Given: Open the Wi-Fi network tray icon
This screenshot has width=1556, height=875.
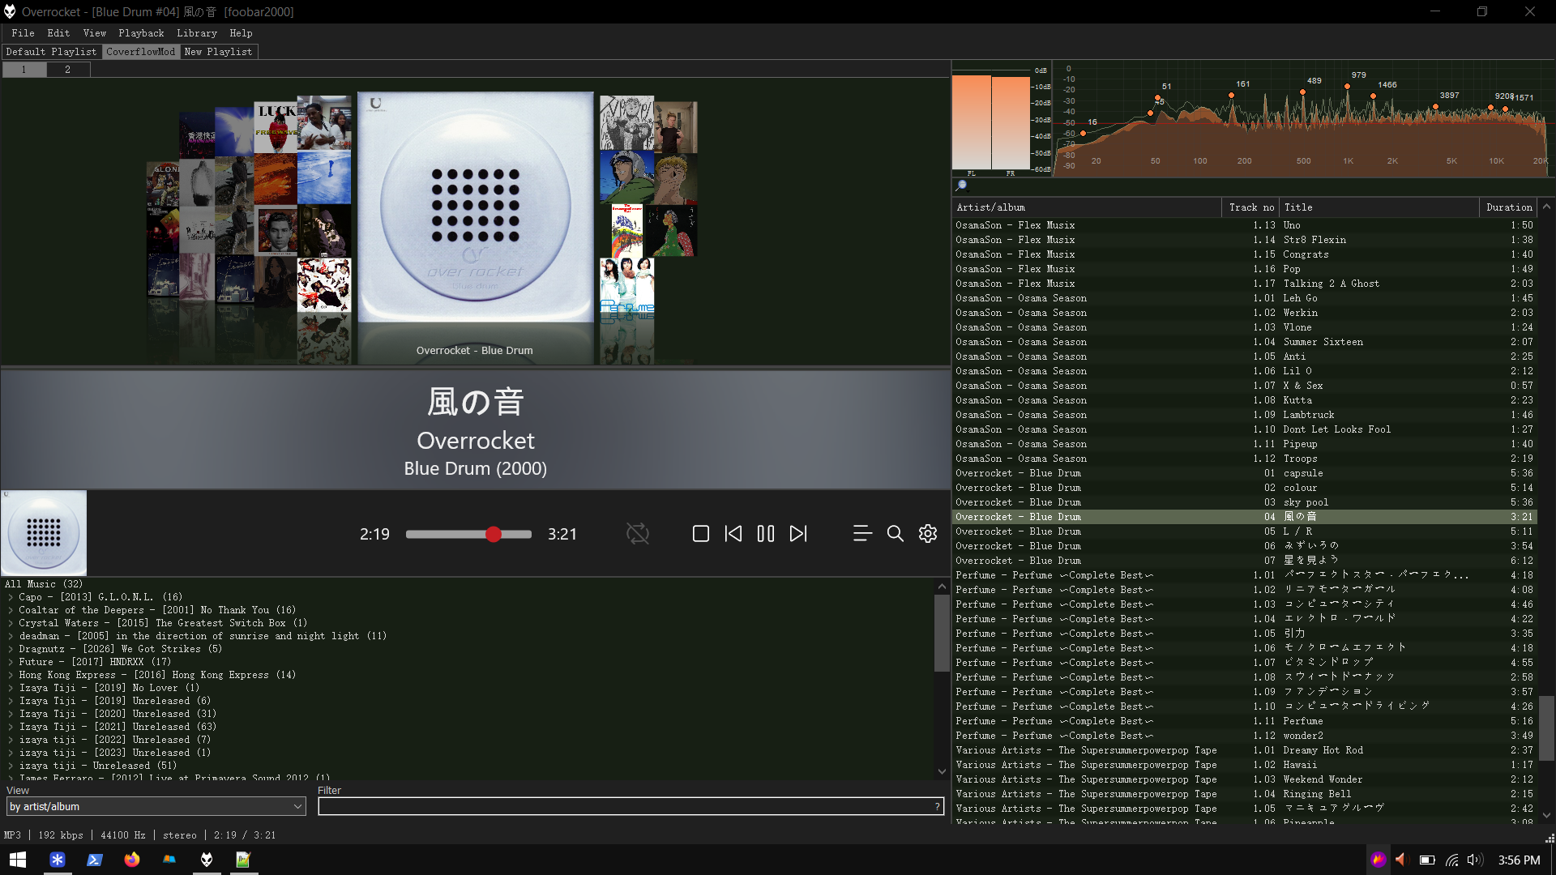Looking at the screenshot, I should coord(1451,860).
